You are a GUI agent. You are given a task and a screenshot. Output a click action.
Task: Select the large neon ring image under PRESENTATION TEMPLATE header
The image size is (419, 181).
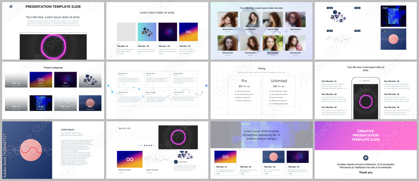tap(53, 46)
